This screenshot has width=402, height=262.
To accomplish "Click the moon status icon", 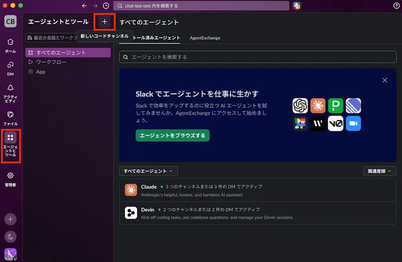I will click(x=10, y=237).
